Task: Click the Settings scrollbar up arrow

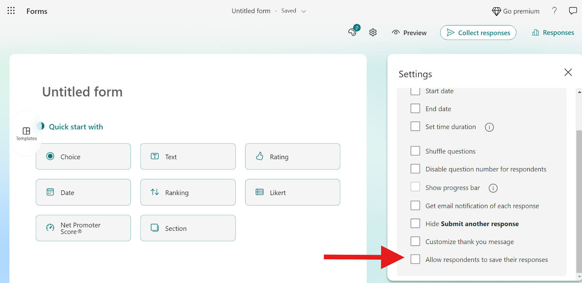Action: click(x=579, y=92)
